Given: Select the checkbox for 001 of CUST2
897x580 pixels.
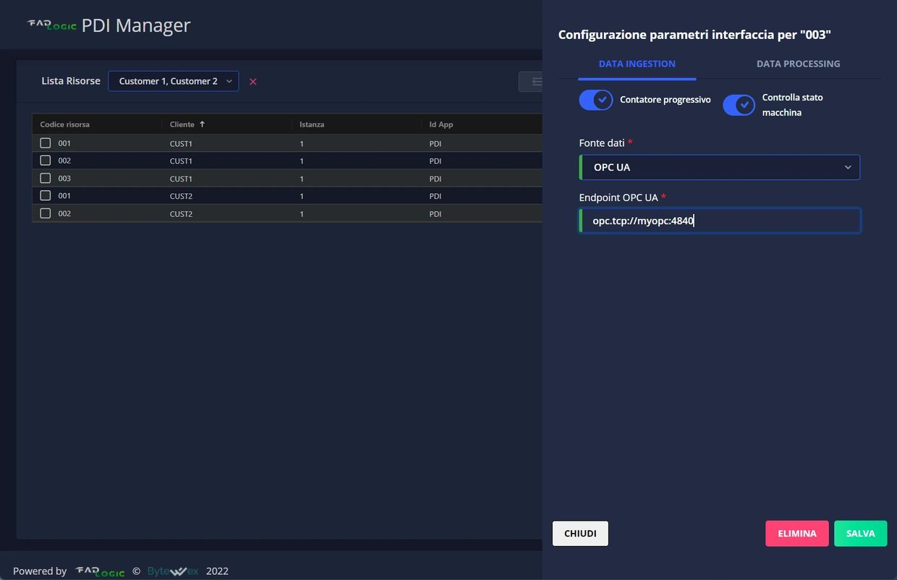Looking at the screenshot, I should coord(46,195).
